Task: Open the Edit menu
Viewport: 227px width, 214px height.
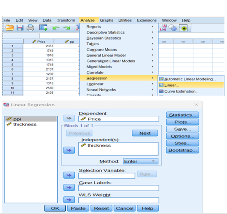Action: pos(19,20)
